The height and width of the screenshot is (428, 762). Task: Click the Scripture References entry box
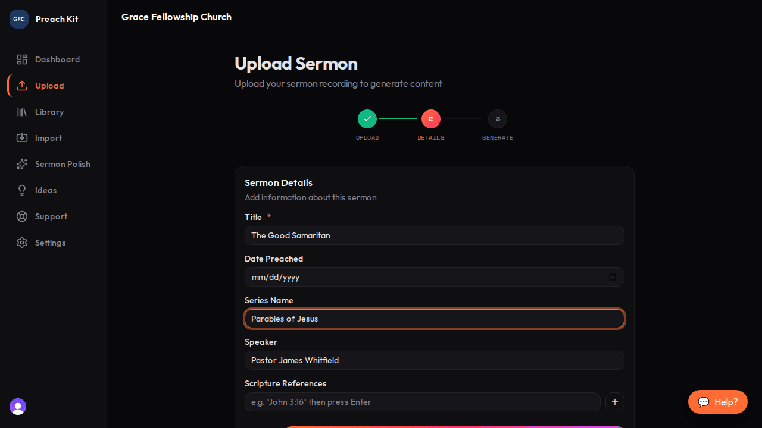(x=423, y=402)
